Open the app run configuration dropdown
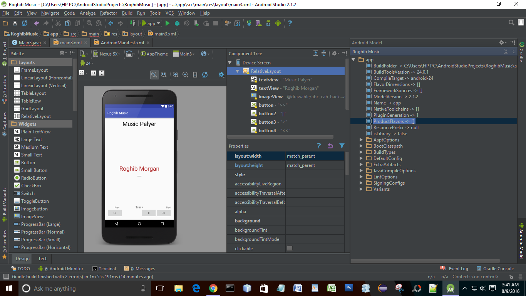Screen dimensions: 526x296 pos(151,24)
